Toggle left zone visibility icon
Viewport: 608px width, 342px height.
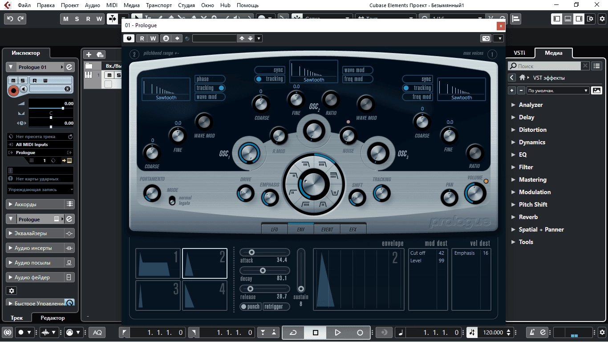pyautogui.click(x=557, y=19)
